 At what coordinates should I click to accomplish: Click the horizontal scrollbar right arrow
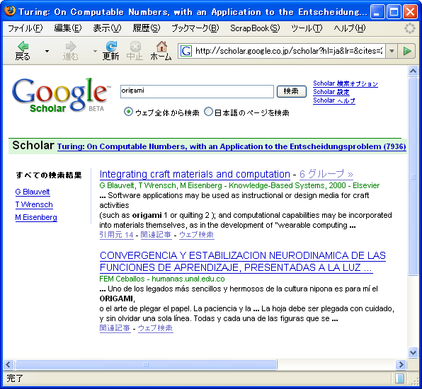(401, 364)
